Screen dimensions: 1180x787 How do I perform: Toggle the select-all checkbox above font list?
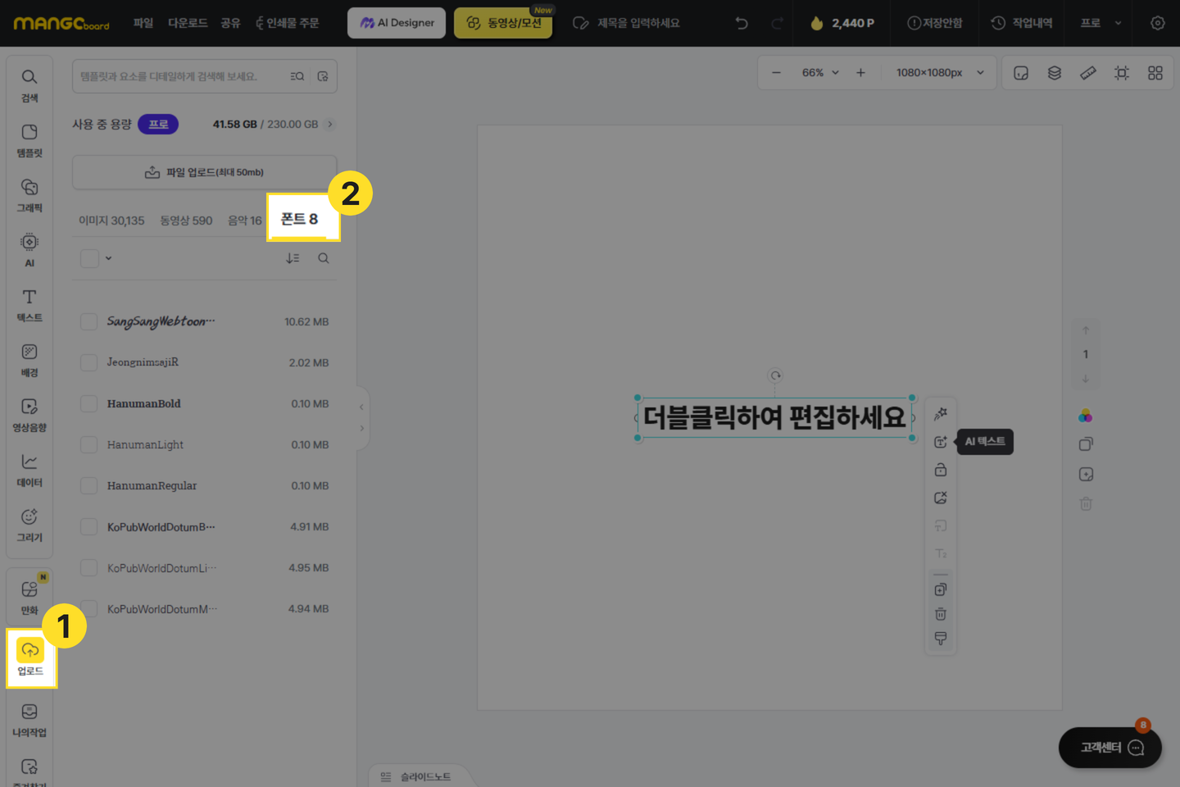pyautogui.click(x=89, y=258)
